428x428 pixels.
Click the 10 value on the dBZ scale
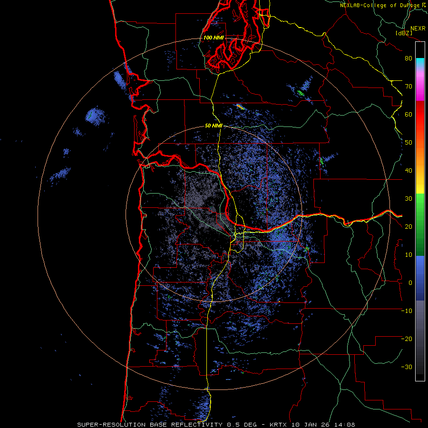(409, 255)
